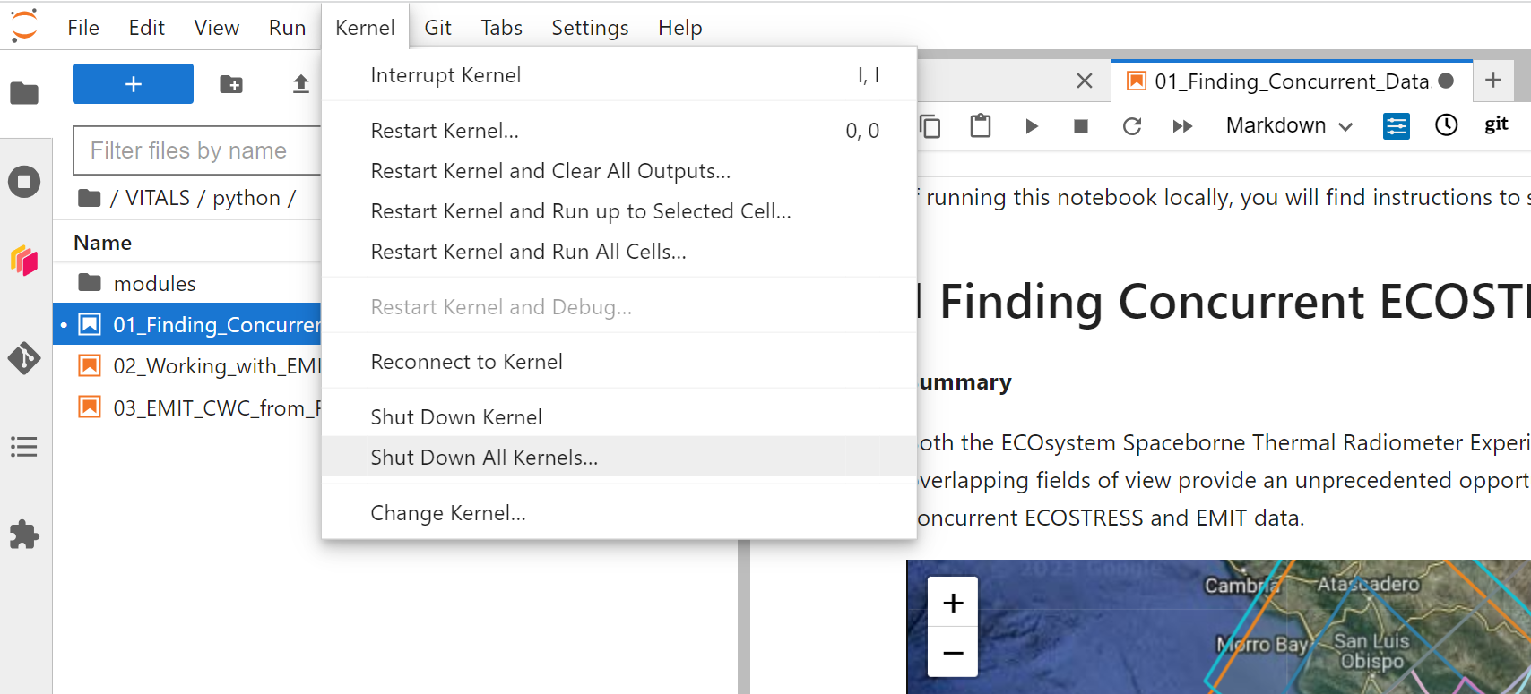The image size is (1531, 694).
Task: Open Running Terminals and Kernels sidebar
Action: point(24,182)
